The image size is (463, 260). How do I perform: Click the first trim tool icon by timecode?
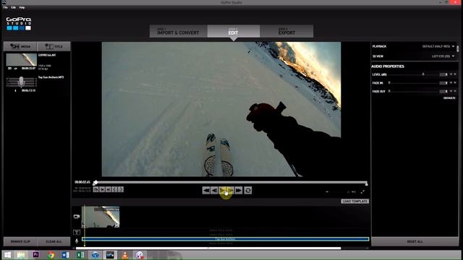click(96, 189)
